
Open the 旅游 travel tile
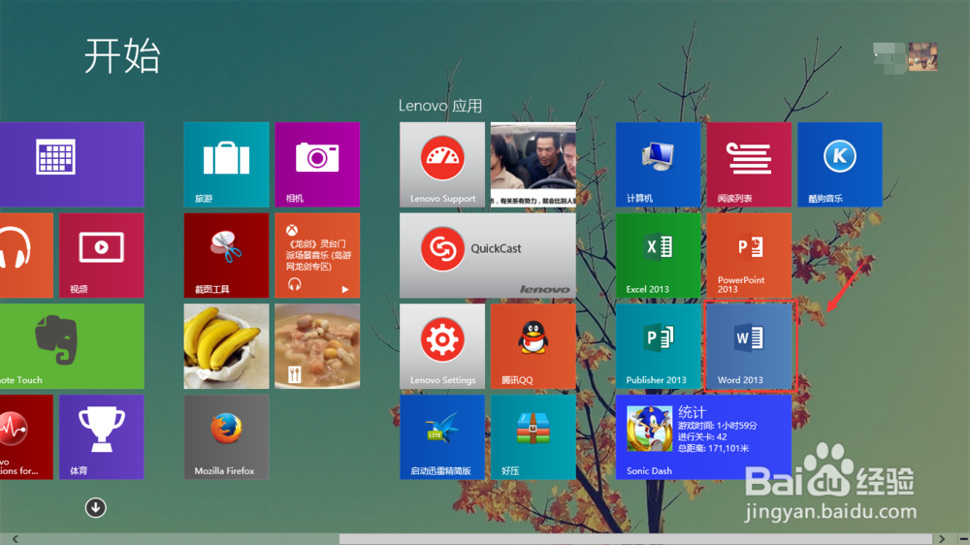coord(226,165)
